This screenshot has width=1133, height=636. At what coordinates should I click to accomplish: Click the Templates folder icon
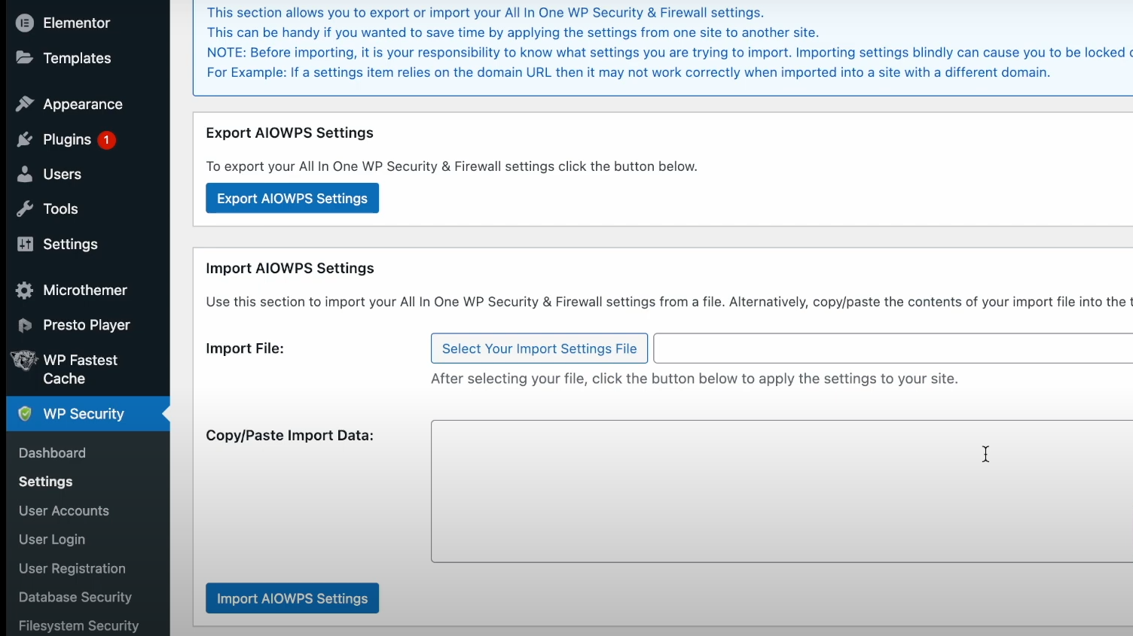click(25, 58)
